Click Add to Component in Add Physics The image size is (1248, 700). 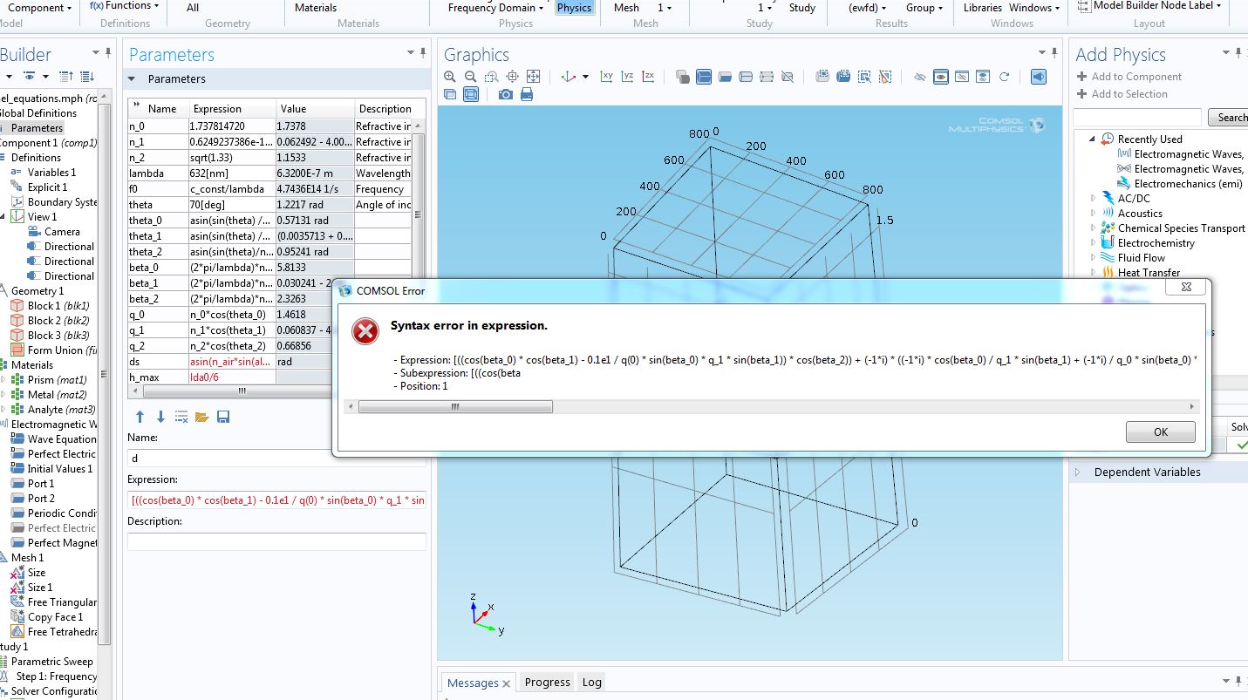tap(1129, 77)
